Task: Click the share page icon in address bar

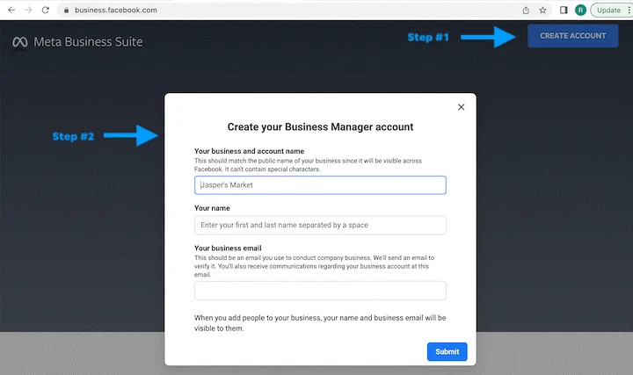Action: pyautogui.click(x=526, y=10)
